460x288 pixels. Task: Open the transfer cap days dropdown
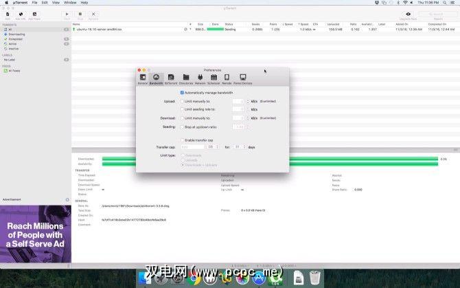point(240,146)
